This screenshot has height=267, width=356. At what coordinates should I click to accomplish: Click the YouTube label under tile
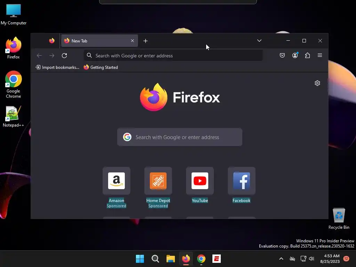point(200,201)
